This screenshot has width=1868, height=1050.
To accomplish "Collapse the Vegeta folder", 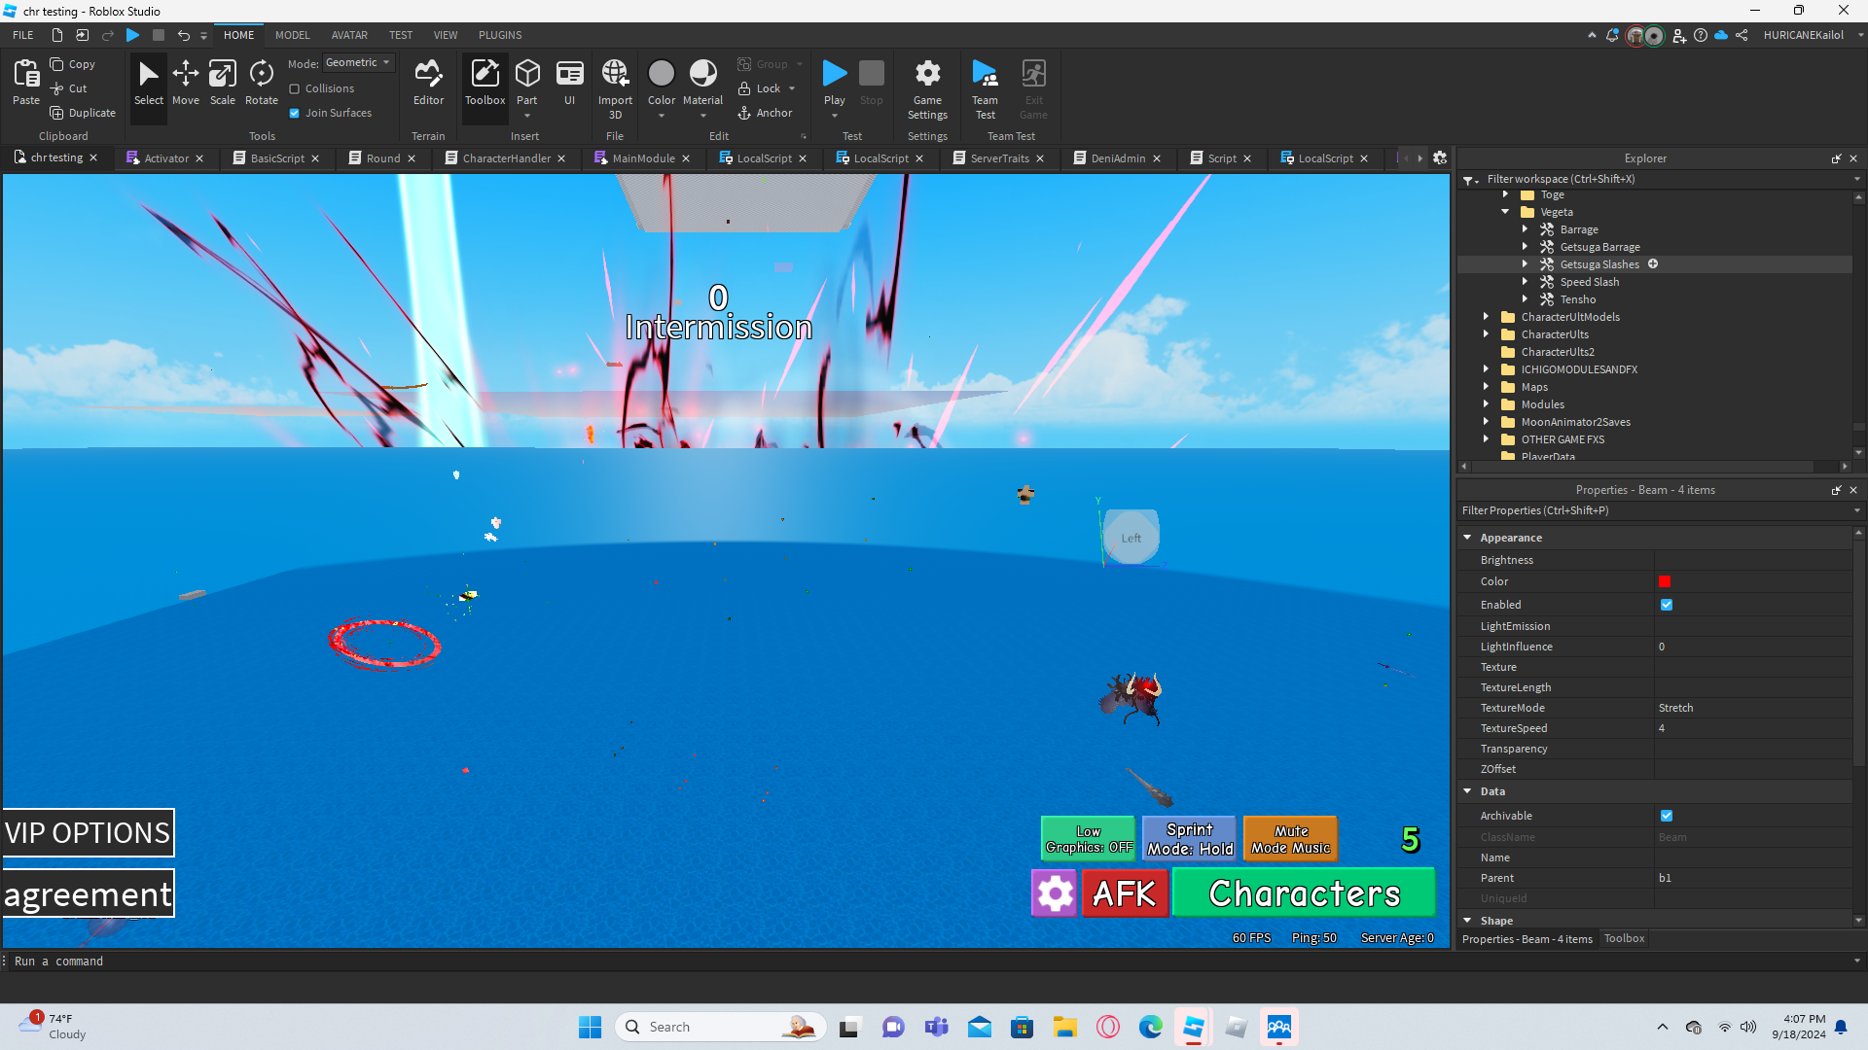I will [1505, 212].
